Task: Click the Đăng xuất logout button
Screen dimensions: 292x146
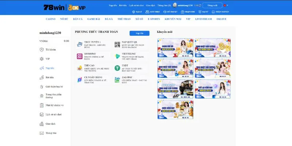Action: [212, 5]
